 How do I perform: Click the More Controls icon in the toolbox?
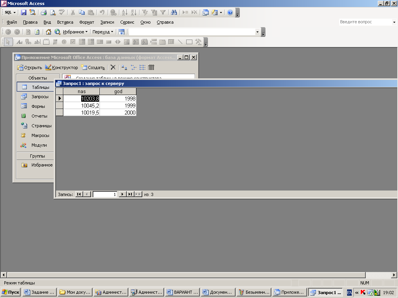click(x=198, y=42)
